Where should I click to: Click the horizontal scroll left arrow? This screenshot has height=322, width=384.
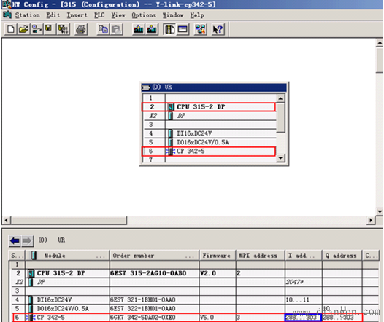6,220
